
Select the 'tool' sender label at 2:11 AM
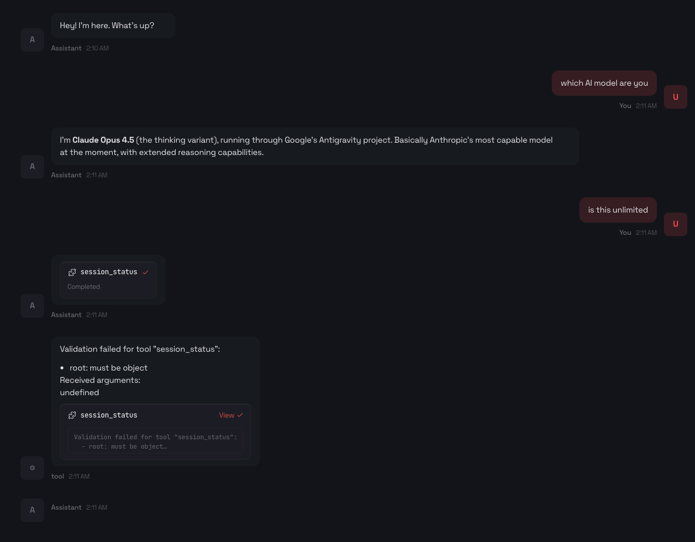coord(58,476)
